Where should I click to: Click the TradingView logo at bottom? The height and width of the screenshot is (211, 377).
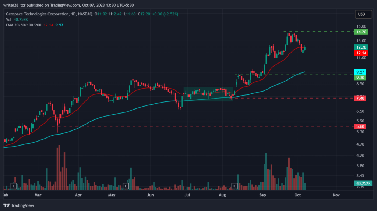tap(19, 205)
